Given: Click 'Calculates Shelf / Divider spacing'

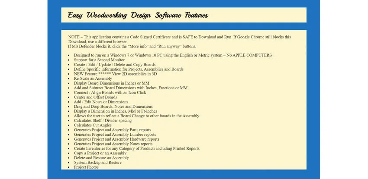Looking at the screenshot, I should pyautogui.click(x=103, y=121).
